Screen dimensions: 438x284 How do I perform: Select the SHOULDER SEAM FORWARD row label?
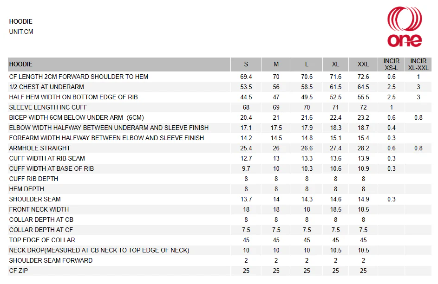click(51, 260)
